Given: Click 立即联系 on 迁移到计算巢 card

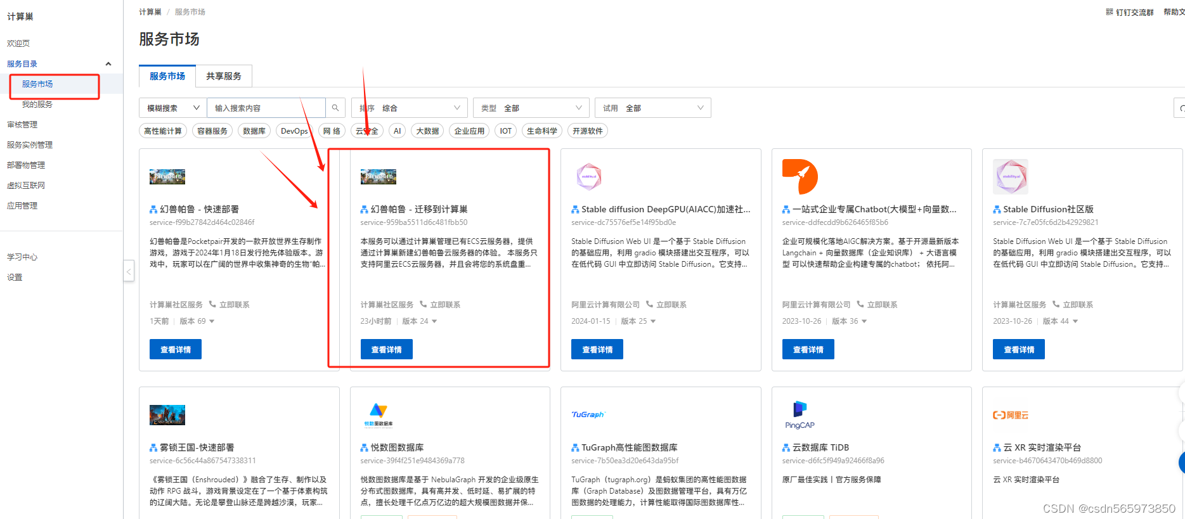Looking at the screenshot, I should [x=445, y=305].
